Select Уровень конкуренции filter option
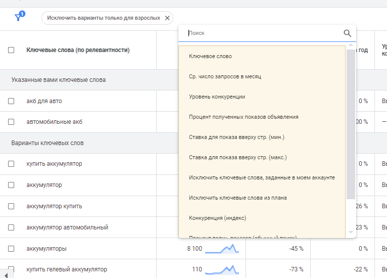This screenshot has height=278, width=387. (262, 97)
